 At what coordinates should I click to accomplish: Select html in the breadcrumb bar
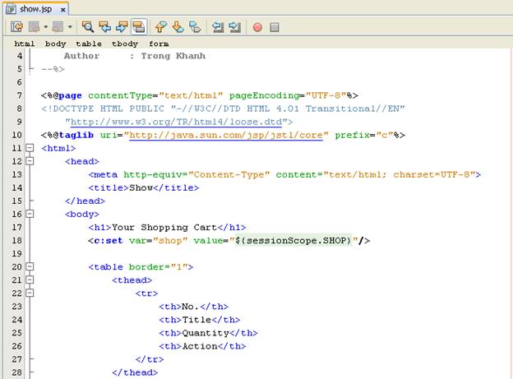pos(25,44)
